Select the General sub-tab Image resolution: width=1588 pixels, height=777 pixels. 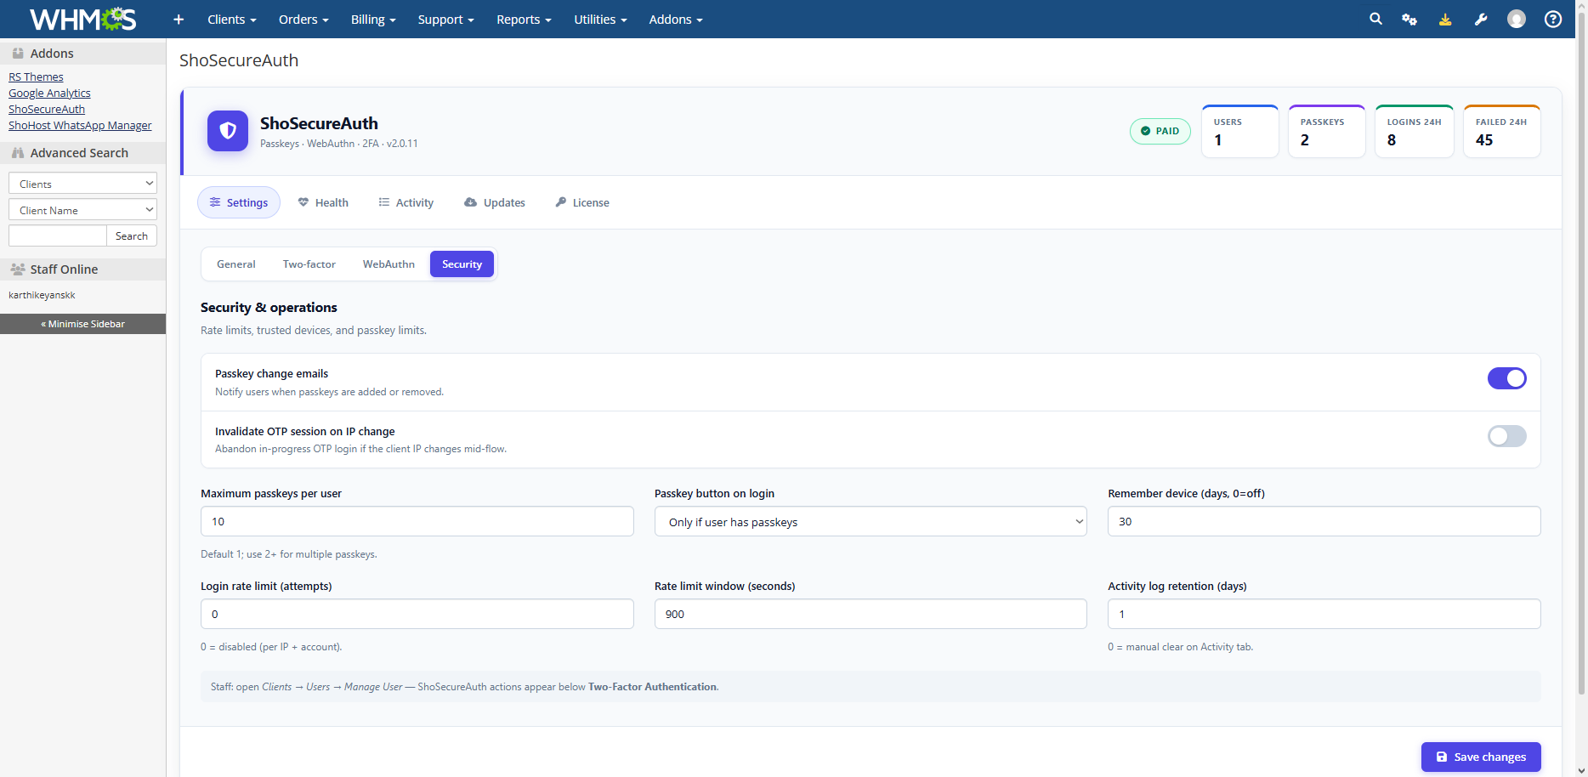(x=236, y=264)
